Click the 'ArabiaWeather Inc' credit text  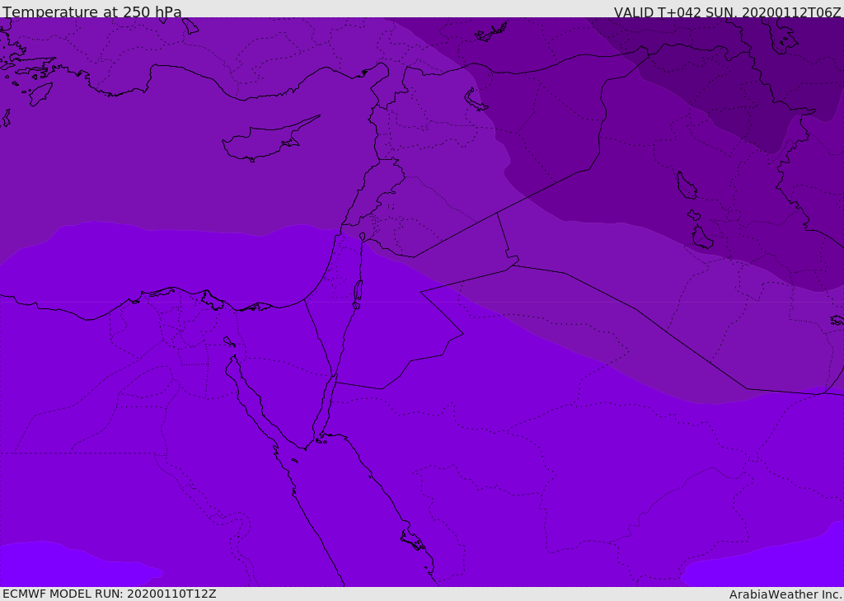point(785,594)
